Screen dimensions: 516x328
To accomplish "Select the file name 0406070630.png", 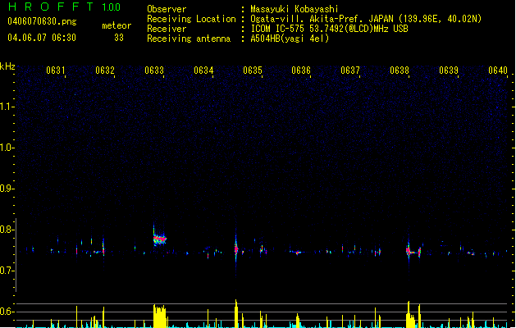I will pos(42,21).
